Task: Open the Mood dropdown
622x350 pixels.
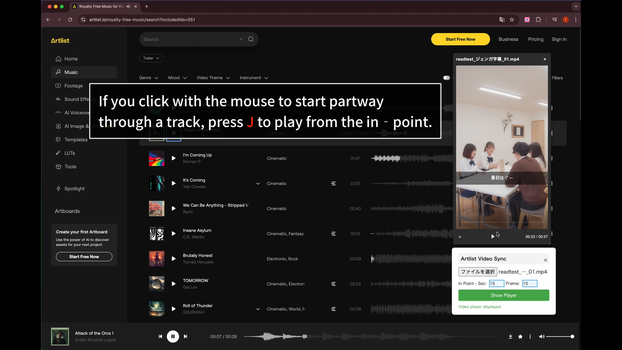Action: [178, 78]
